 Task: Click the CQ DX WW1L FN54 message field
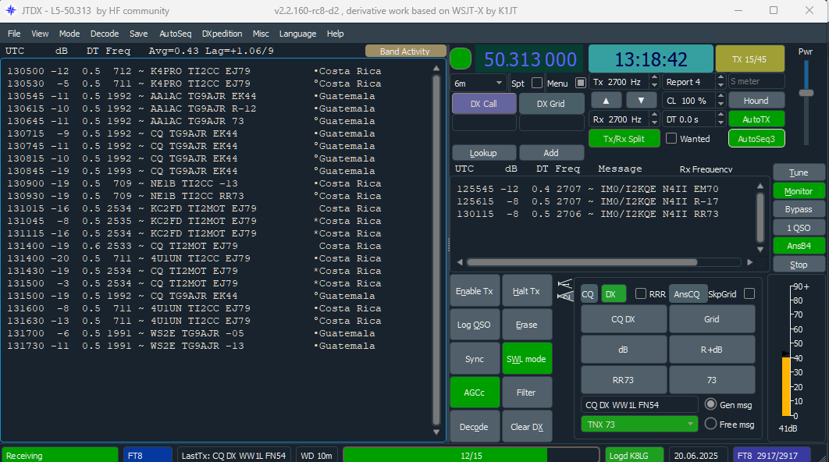coord(639,405)
